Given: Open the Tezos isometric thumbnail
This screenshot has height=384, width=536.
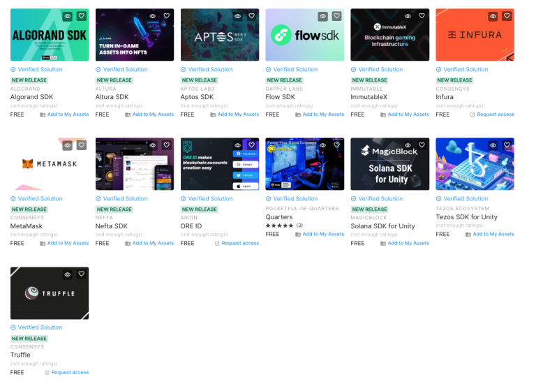Looking at the screenshot, I should [475, 164].
